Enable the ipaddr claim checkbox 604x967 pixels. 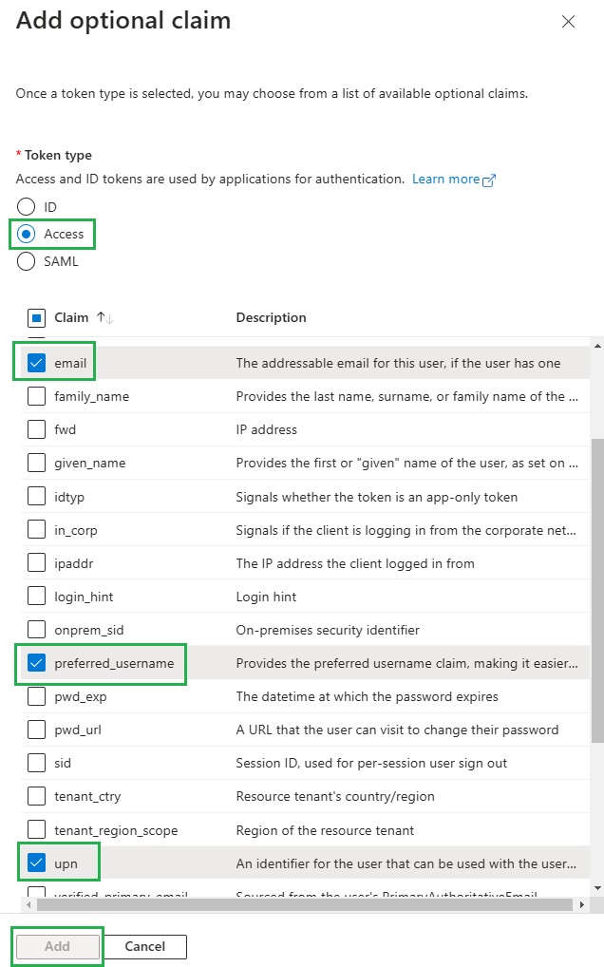click(36, 562)
